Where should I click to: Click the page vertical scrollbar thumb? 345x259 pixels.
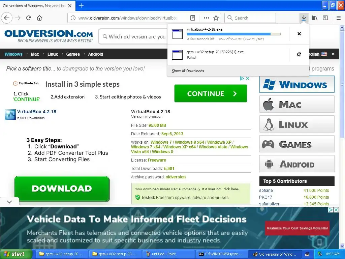[x=342, y=84]
